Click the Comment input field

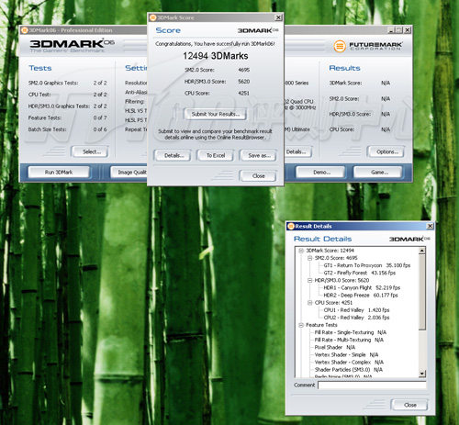pyautogui.click(x=372, y=386)
